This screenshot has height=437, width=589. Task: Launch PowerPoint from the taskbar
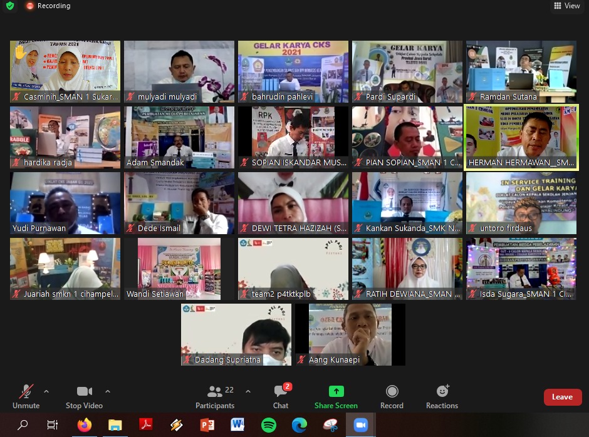pyautogui.click(x=207, y=425)
